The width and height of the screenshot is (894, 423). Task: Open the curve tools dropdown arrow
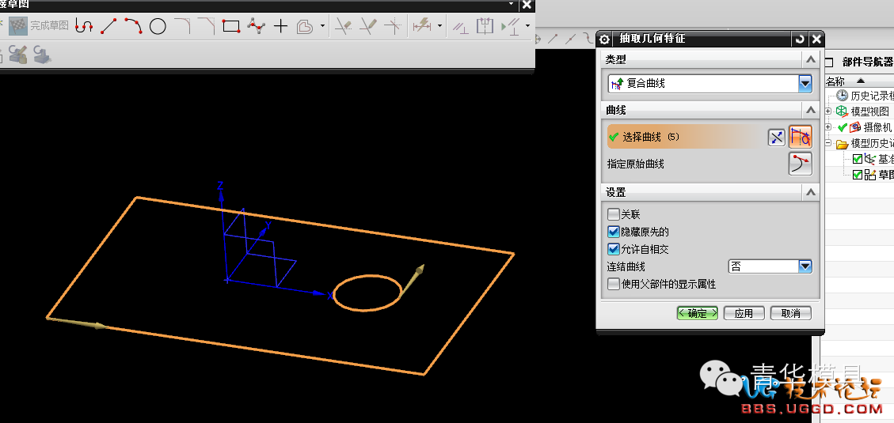click(x=323, y=25)
